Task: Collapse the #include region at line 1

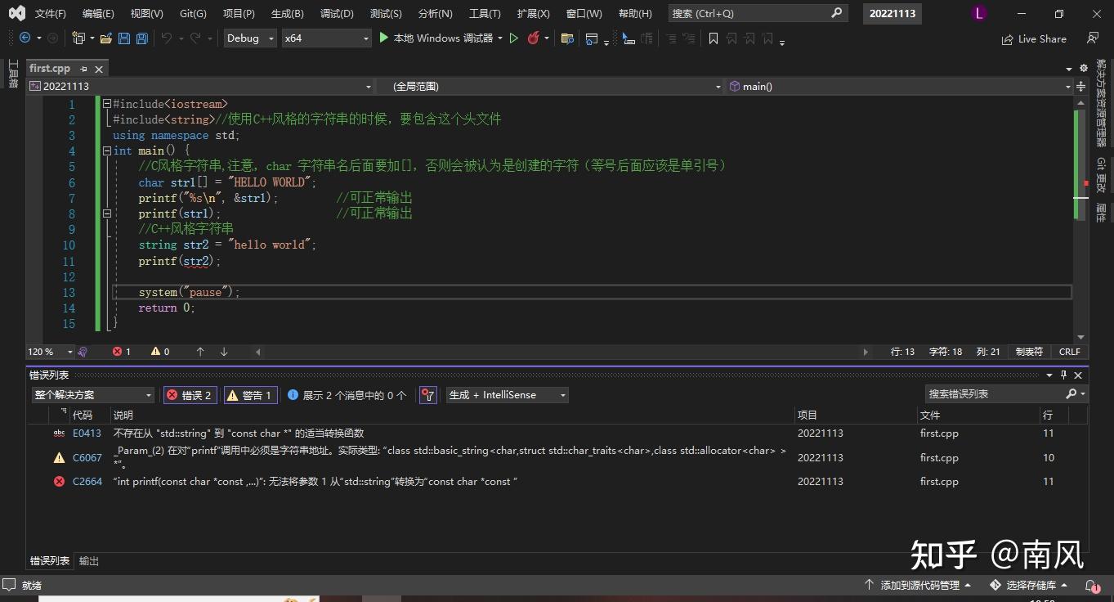Action: (107, 104)
